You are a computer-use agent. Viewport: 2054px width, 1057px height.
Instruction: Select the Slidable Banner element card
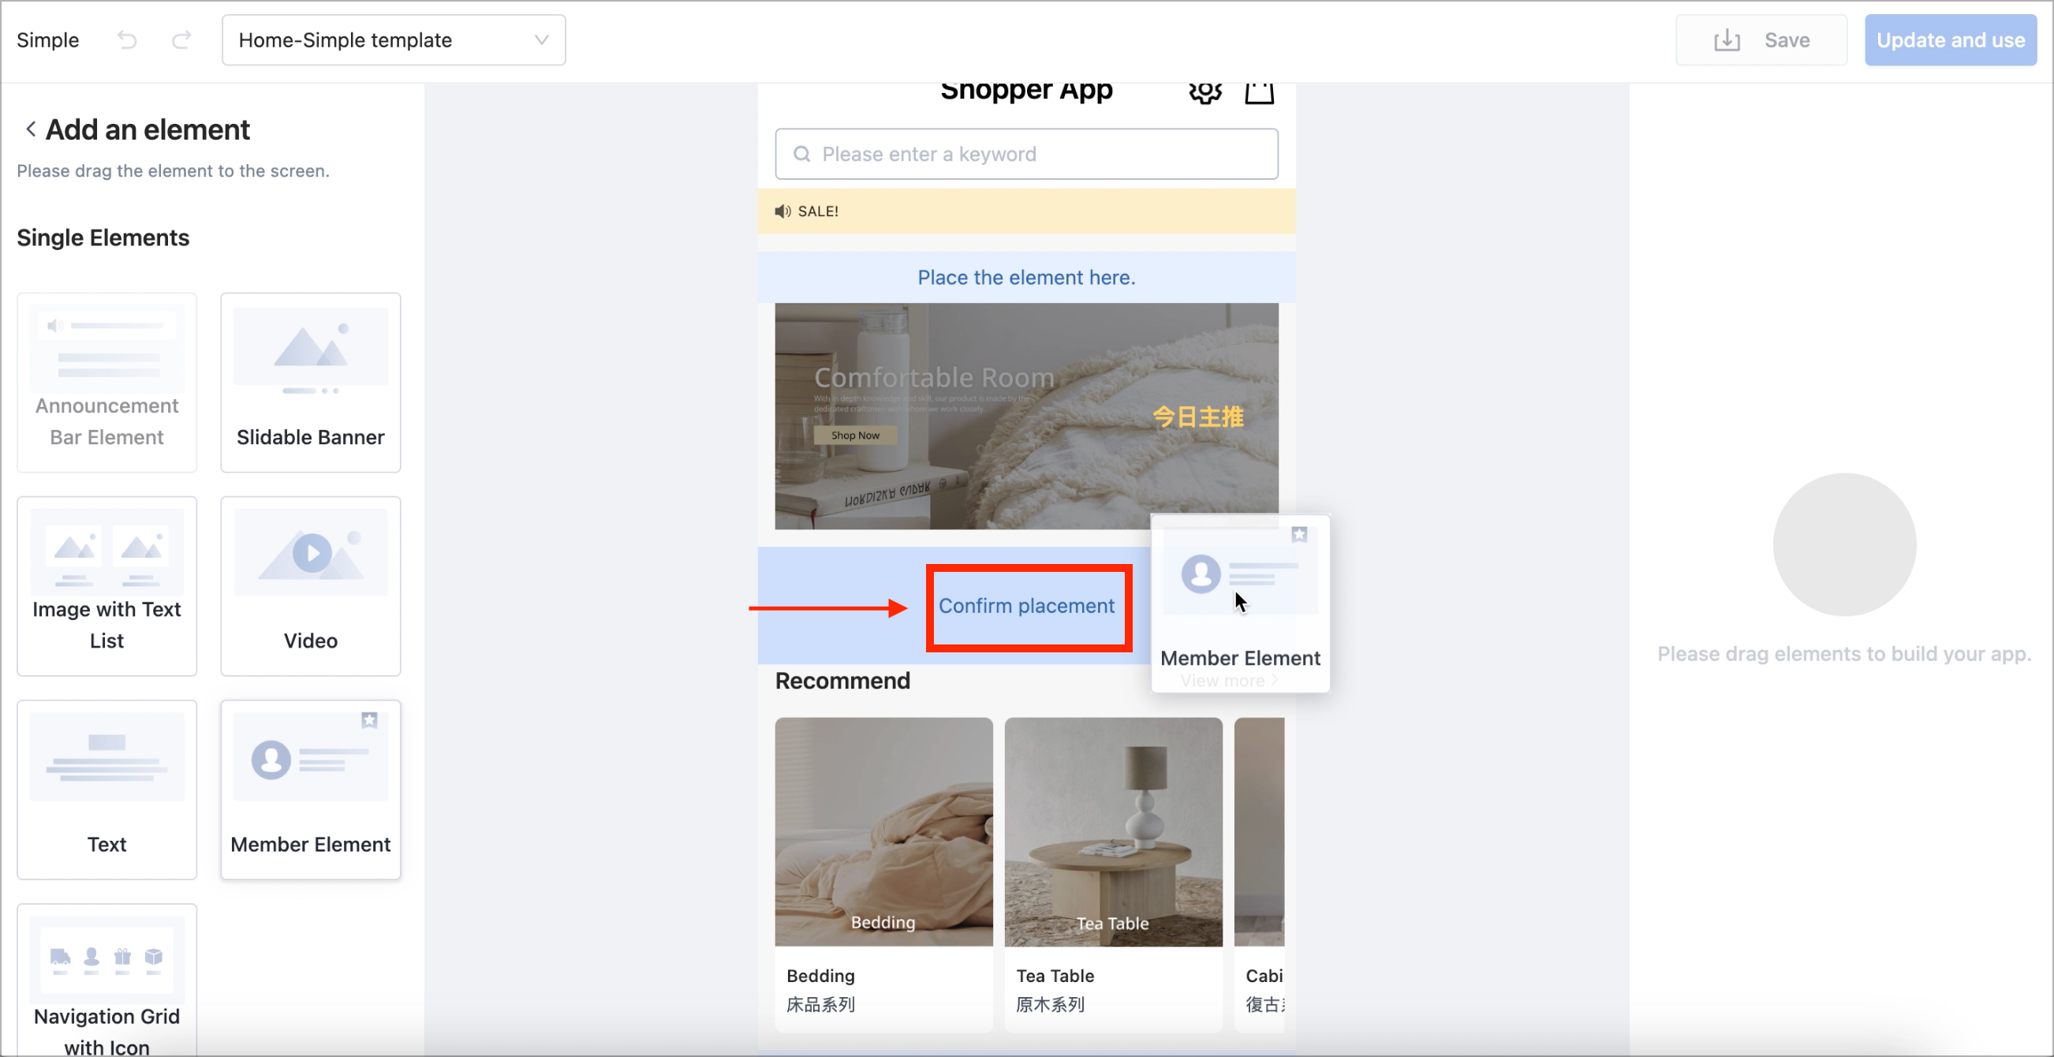click(x=311, y=383)
